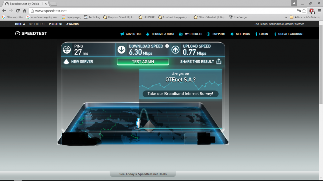Open the red extension icon in toolbar
This screenshot has width=323, height=181.
[x=311, y=11]
